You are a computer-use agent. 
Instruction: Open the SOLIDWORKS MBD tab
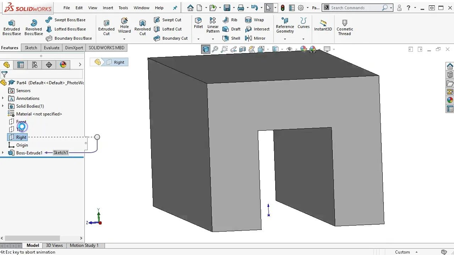(x=106, y=48)
